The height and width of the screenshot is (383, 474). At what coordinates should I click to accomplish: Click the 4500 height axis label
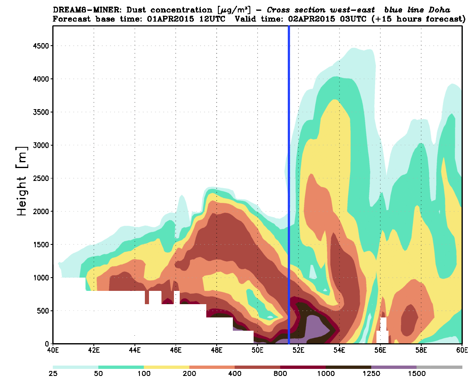click(41, 46)
